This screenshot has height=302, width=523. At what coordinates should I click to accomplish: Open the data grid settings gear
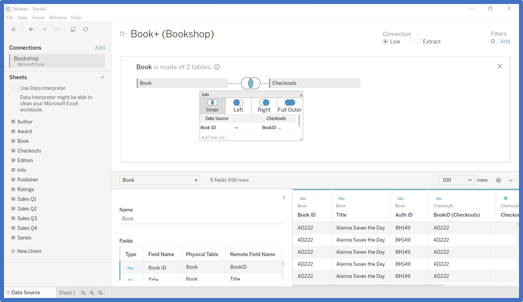point(498,180)
